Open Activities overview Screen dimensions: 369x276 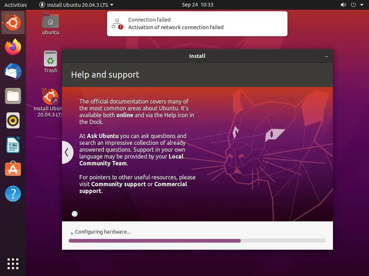(x=15, y=5)
